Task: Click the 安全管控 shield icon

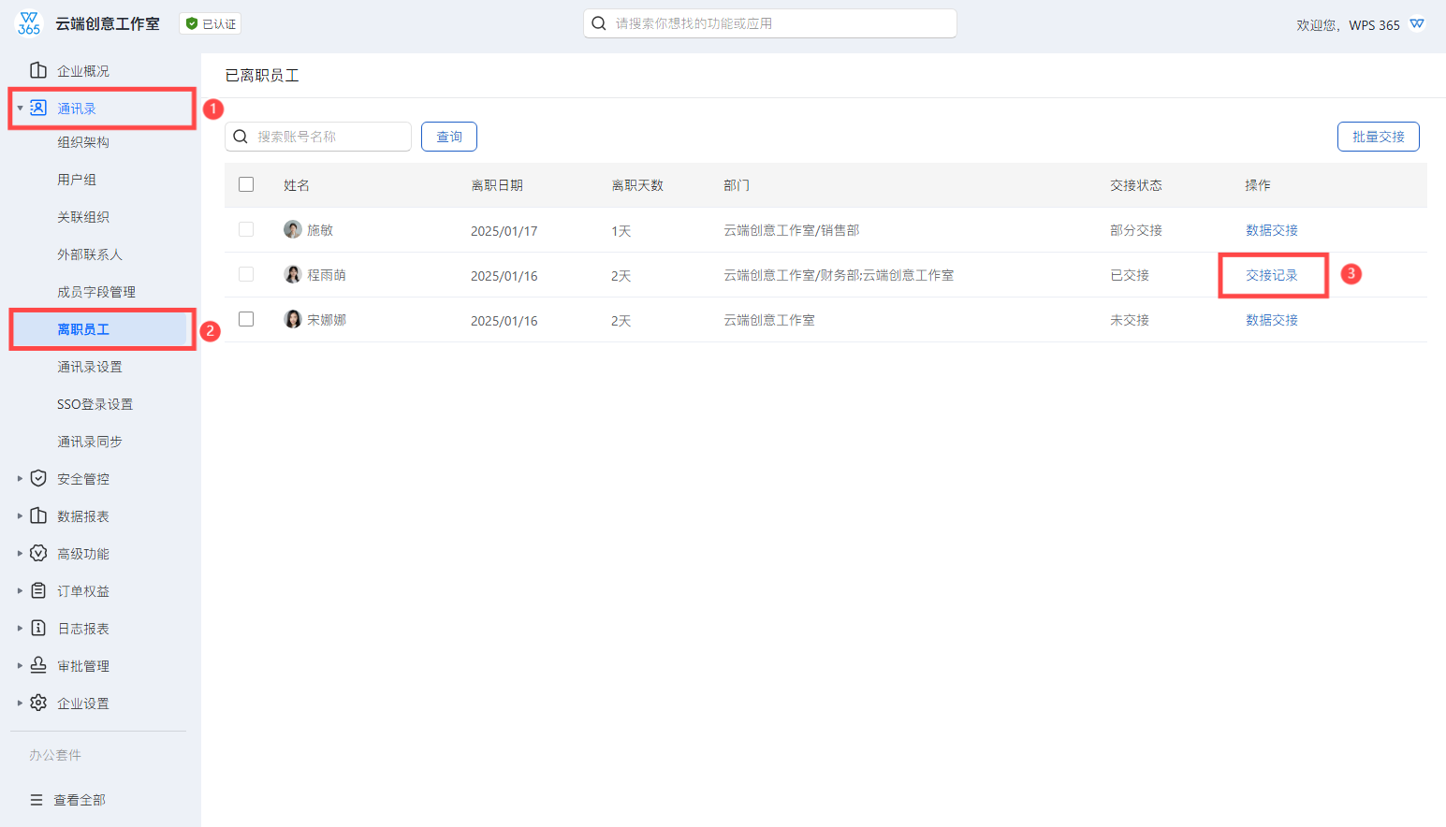Action: (x=38, y=478)
